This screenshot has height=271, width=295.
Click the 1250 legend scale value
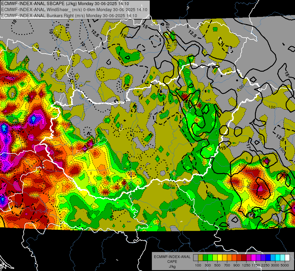click(246, 265)
